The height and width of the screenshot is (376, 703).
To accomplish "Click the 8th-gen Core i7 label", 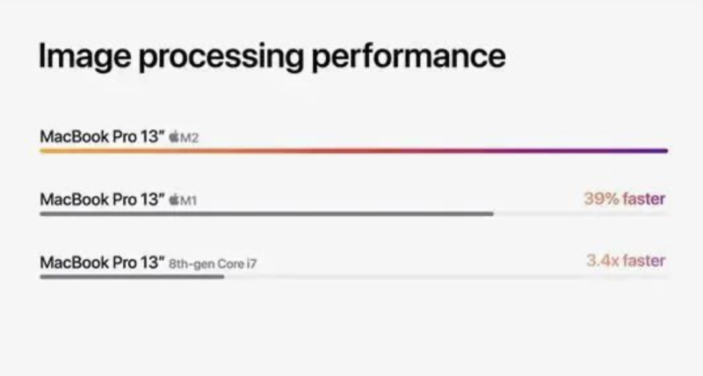I will 213,264.
